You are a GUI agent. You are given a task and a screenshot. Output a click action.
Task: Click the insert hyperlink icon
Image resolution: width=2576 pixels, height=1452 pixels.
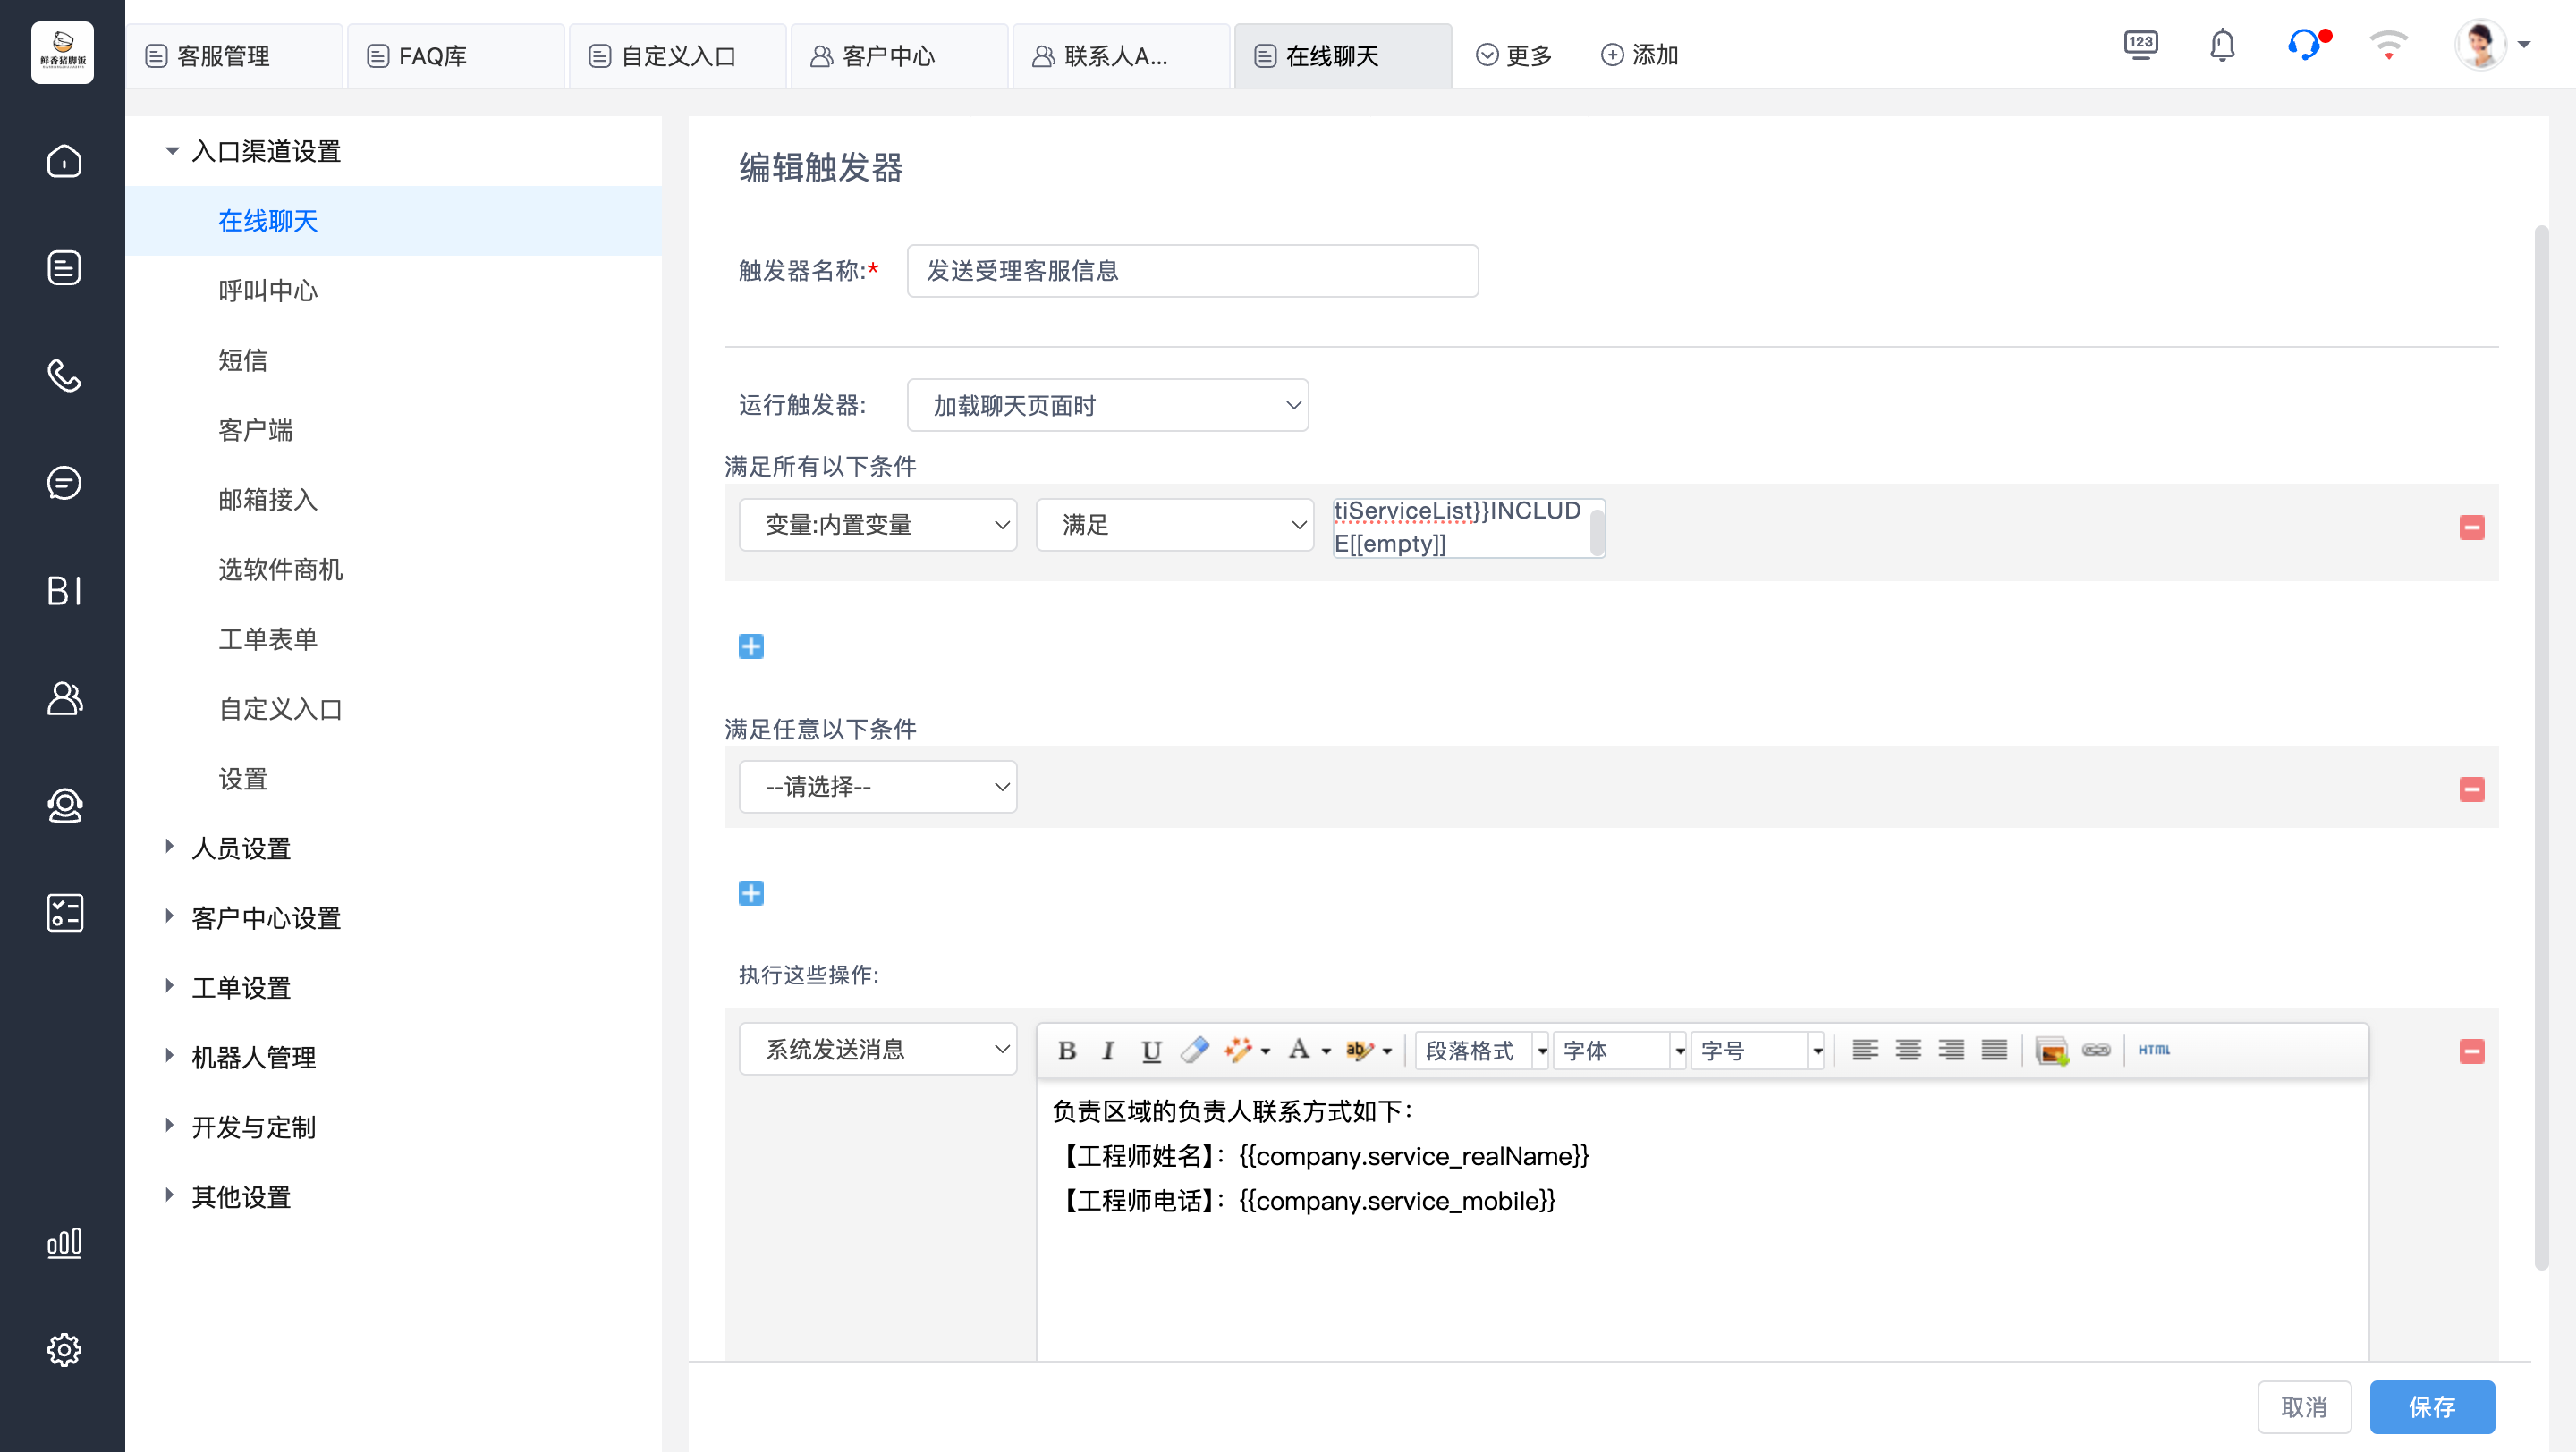pos(2096,1051)
